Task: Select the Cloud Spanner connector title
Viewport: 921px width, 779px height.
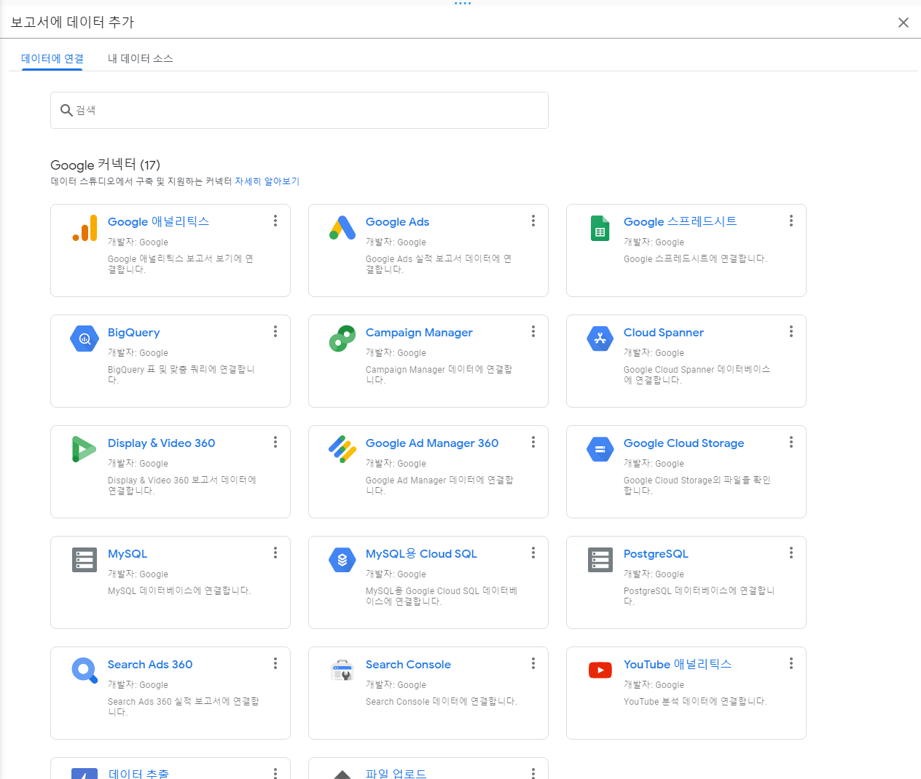Action: click(663, 333)
